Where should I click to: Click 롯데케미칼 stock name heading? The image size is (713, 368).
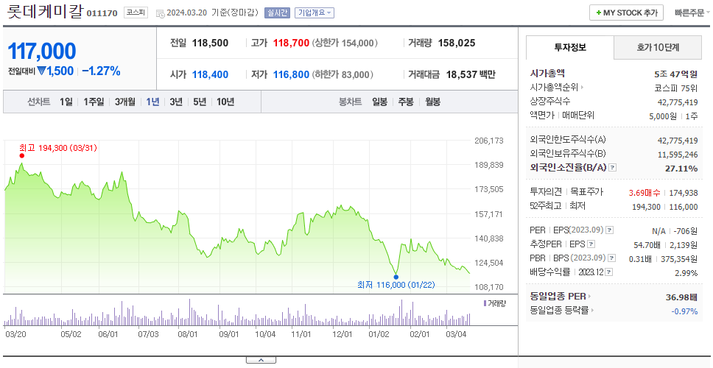pos(45,11)
